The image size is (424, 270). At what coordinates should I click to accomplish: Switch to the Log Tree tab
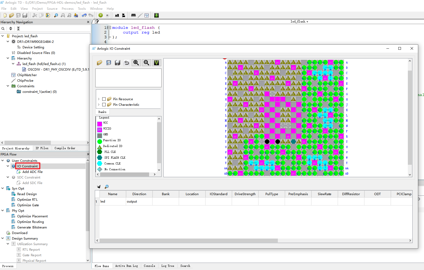(x=168, y=266)
